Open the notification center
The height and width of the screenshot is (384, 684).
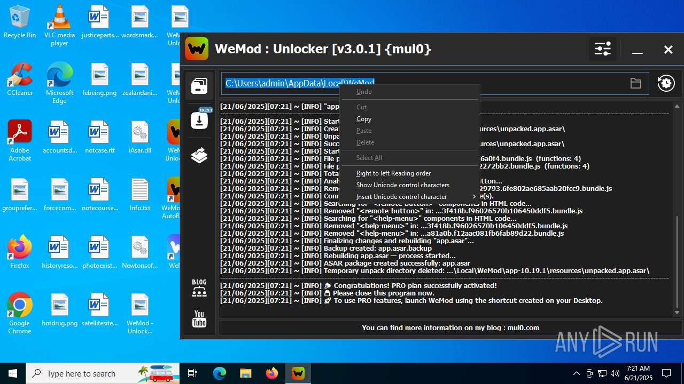click(x=667, y=373)
